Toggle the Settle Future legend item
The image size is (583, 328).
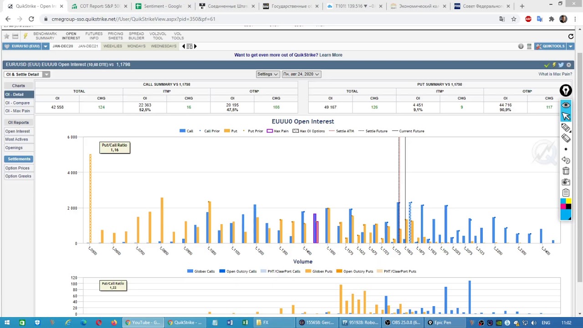coord(373,131)
